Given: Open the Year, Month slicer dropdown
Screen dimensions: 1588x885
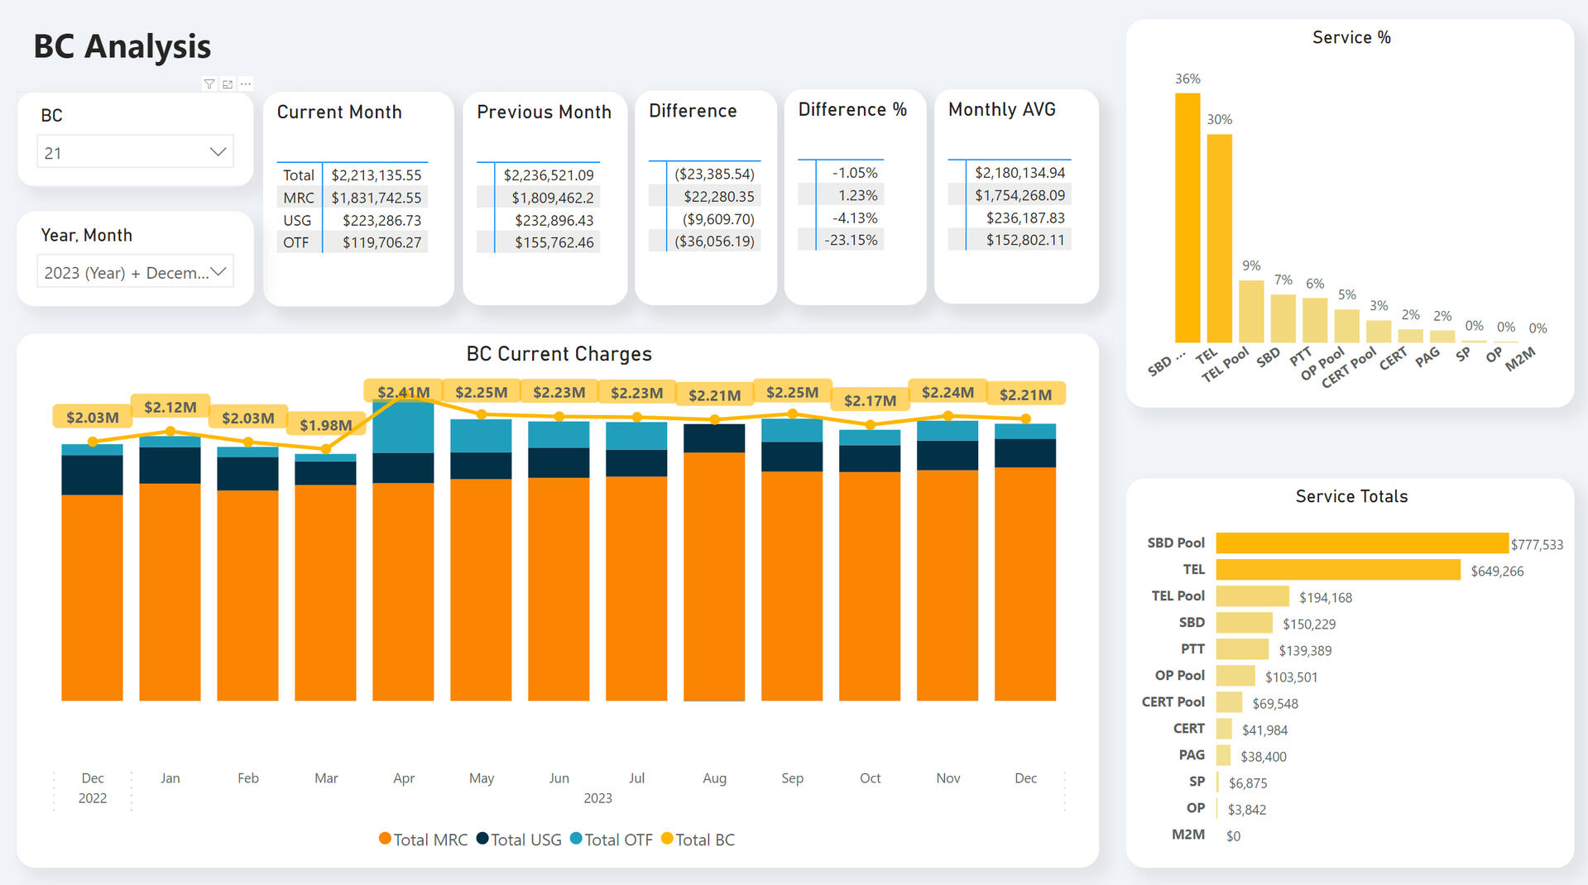Looking at the screenshot, I should (x=218, y=272).
